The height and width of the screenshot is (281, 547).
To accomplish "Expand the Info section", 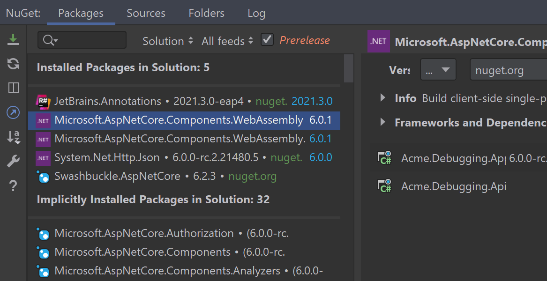I will (x=383, y=98).
